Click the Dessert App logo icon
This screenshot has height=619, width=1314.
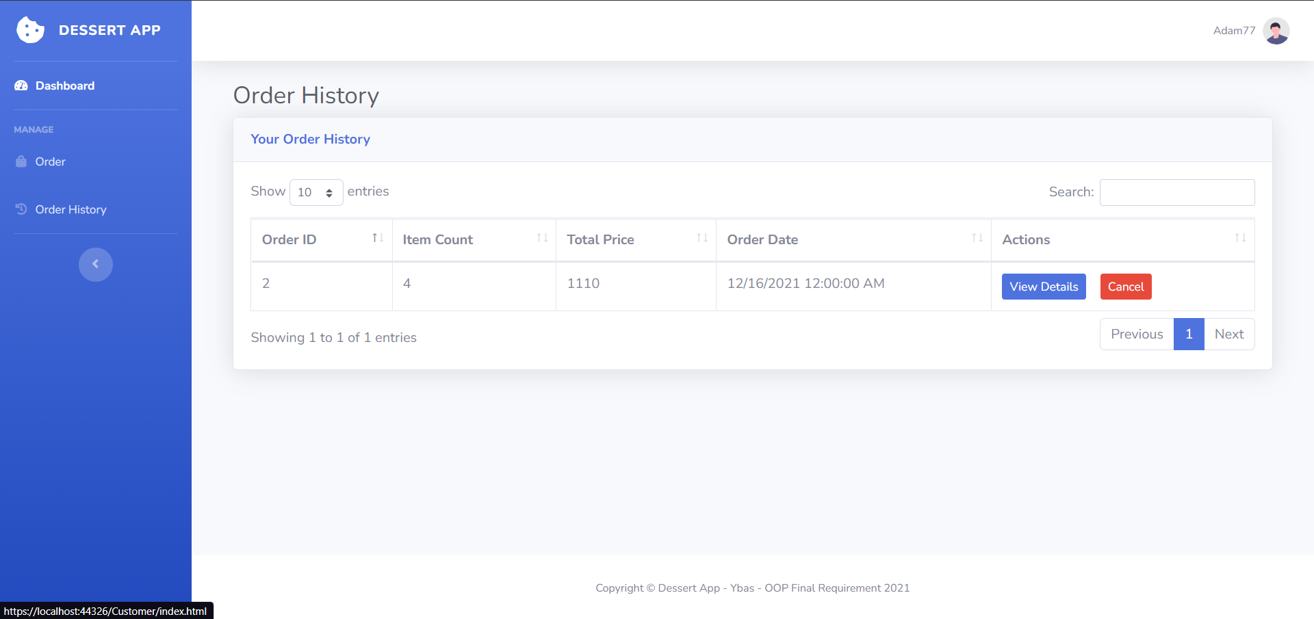coord(29,29)
